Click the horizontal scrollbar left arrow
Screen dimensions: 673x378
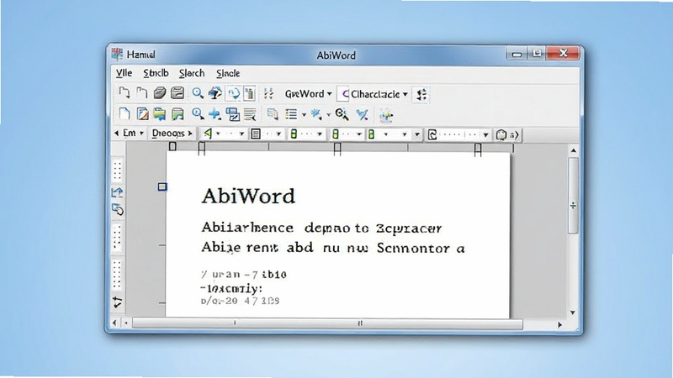pos(114,323)
